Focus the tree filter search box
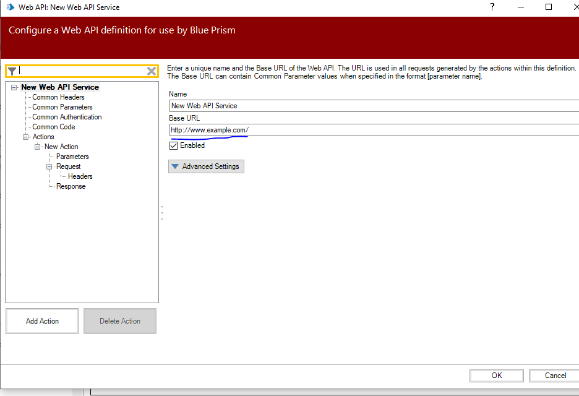This screenshot has width=579, height=396. click(x=82, y=71)
